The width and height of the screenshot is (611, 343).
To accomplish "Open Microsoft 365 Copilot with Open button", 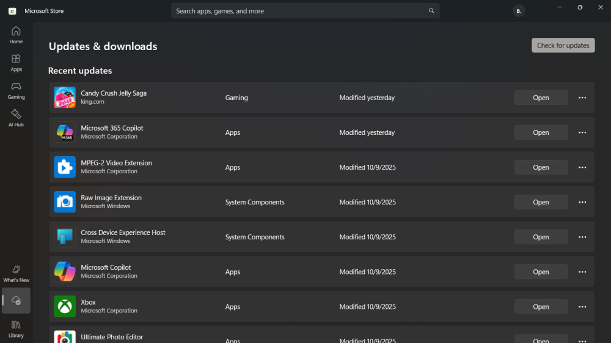I will (541, 132).
